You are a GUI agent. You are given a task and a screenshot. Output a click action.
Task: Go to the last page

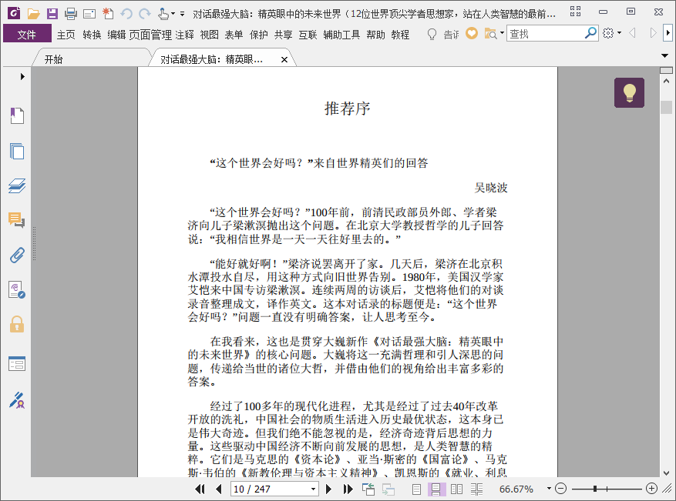tap(348, 489)
